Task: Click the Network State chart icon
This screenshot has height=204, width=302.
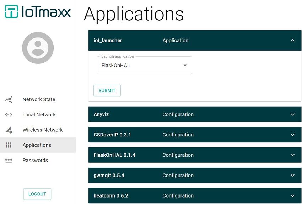Action: pyautogui.click(x=9, y=99)
